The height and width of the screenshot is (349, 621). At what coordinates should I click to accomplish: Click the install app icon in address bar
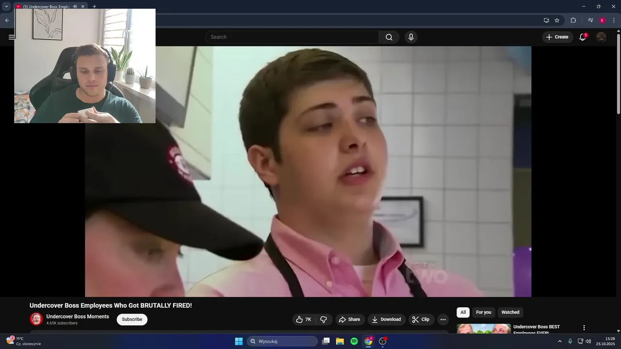point(546,20)
